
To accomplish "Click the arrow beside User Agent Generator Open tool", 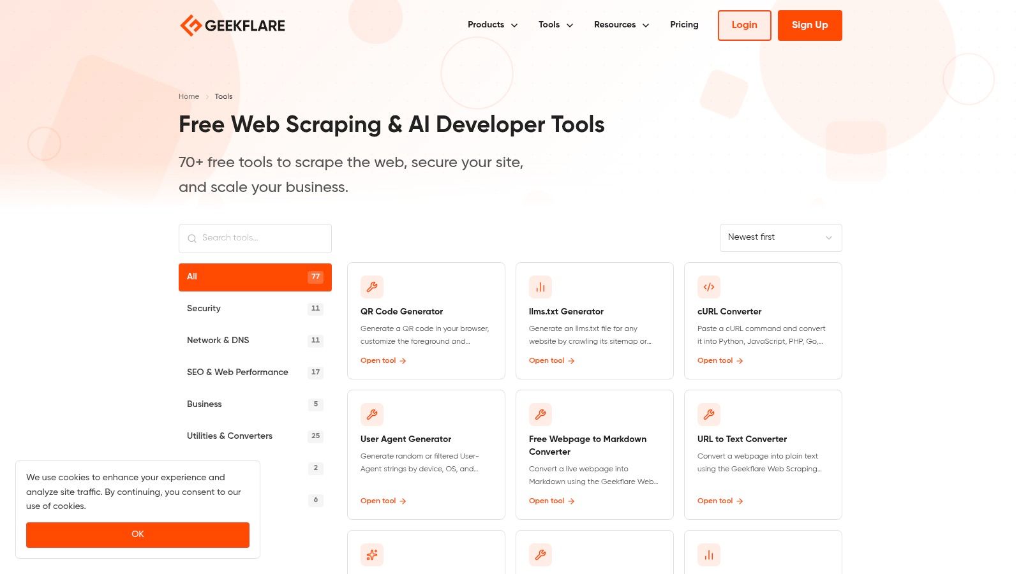I will [x=403, y=501].
